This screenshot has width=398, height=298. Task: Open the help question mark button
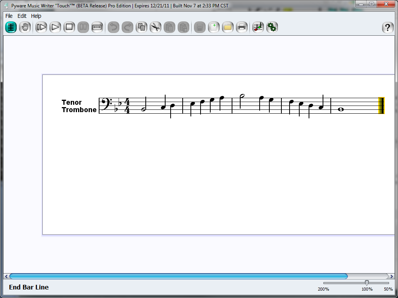(x=388, y=28)
